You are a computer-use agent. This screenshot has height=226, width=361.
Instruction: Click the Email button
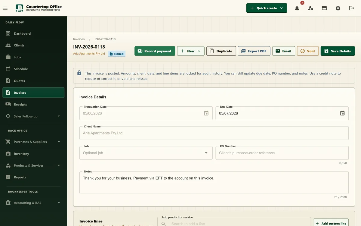[284, 51]
